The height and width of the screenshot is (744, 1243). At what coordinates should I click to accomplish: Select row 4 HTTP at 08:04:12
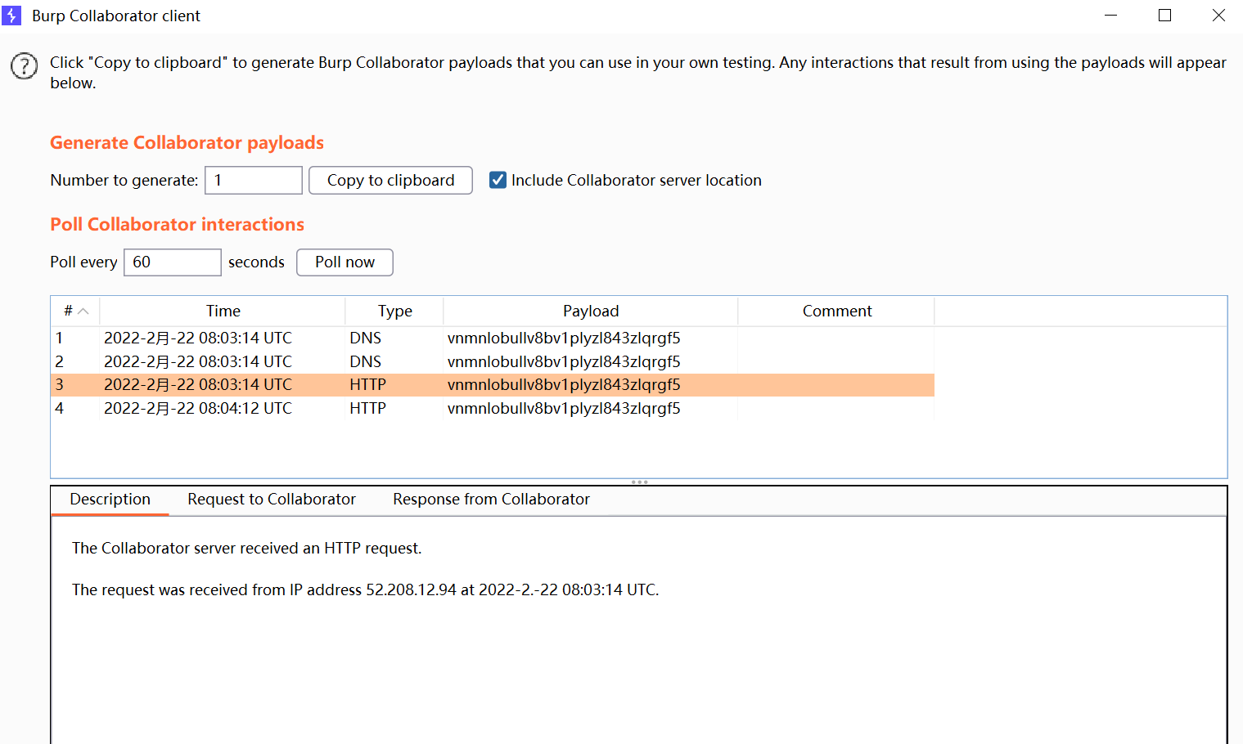[493, 408]
